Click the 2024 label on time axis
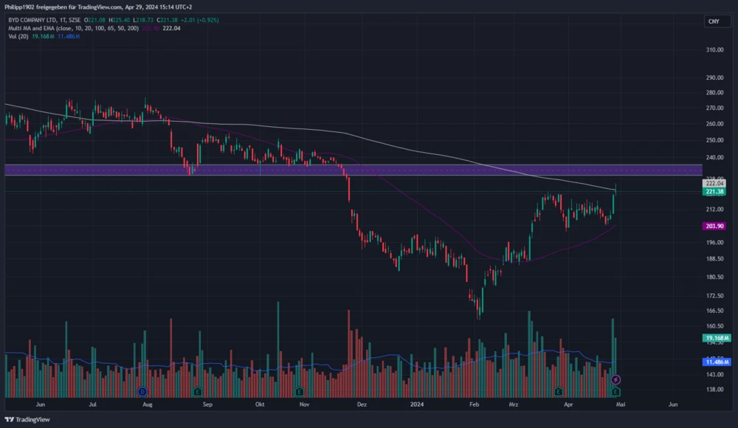The width and height of the screenshot is (738, 428). (417, 404)
